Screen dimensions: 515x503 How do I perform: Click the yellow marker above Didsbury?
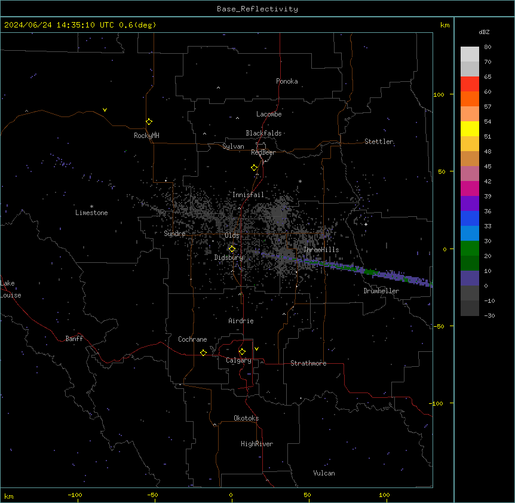tap(232, 249)
